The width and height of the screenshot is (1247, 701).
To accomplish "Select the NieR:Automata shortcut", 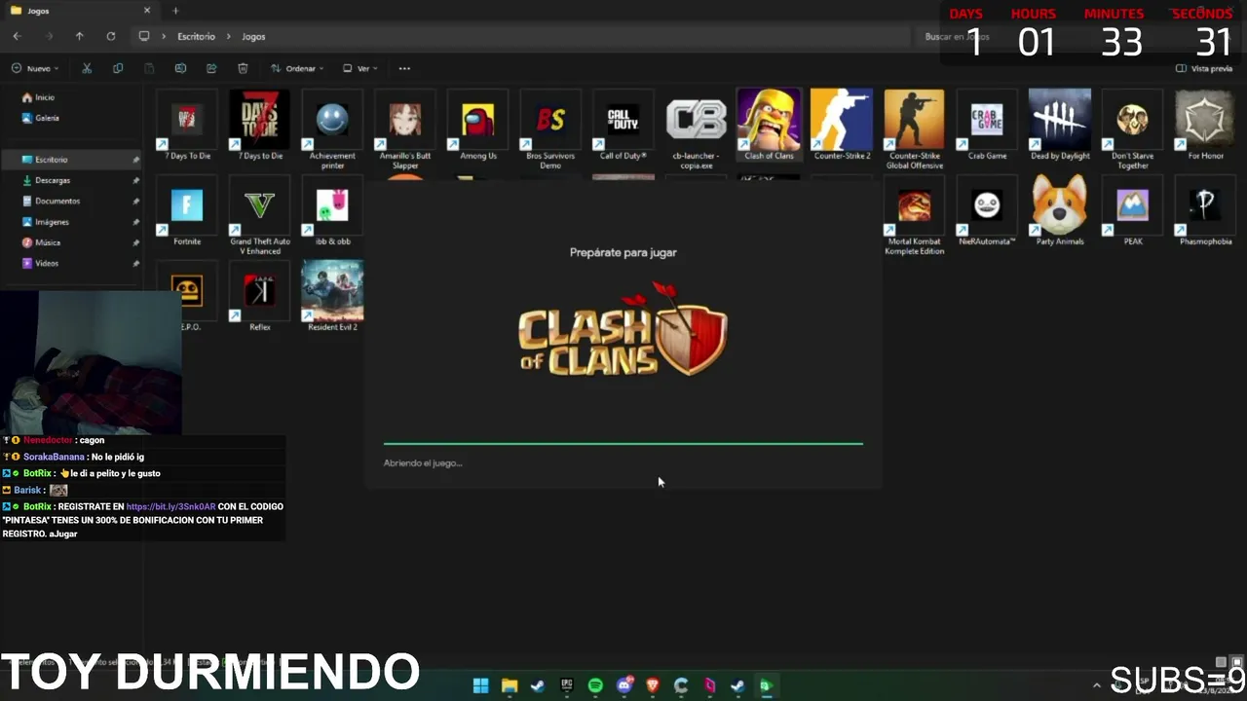I will click(987, 212).
